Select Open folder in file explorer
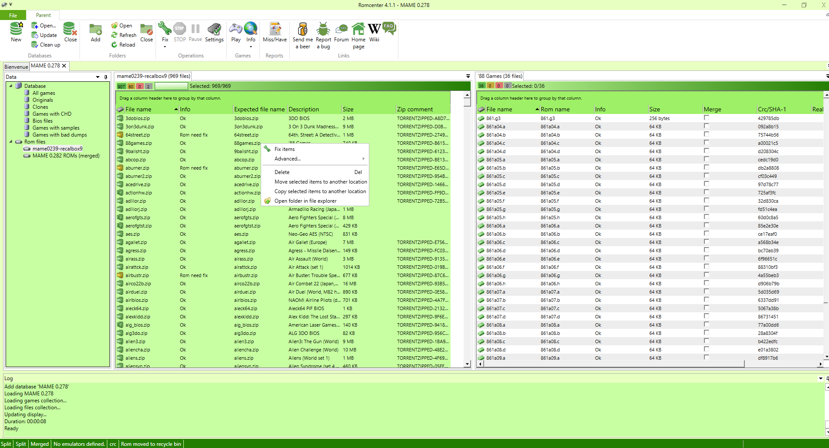The width and height of the screenshot is (829, 448). [305, 201]
